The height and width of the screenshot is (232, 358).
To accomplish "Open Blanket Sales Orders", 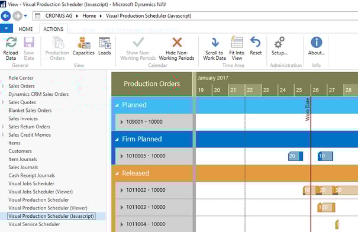I will (30, 111).
